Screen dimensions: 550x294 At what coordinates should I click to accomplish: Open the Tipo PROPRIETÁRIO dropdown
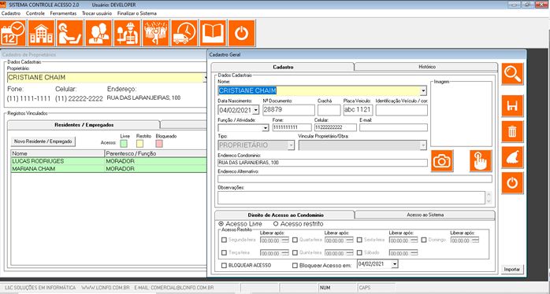tap(291, 145)
